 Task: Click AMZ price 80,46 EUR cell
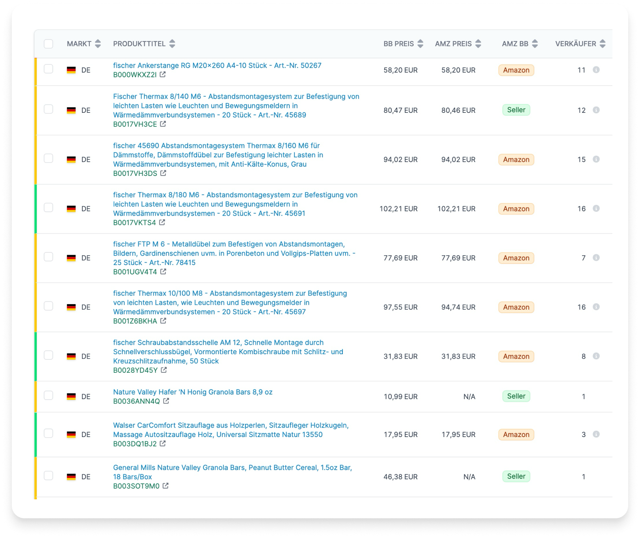[458, 110]
